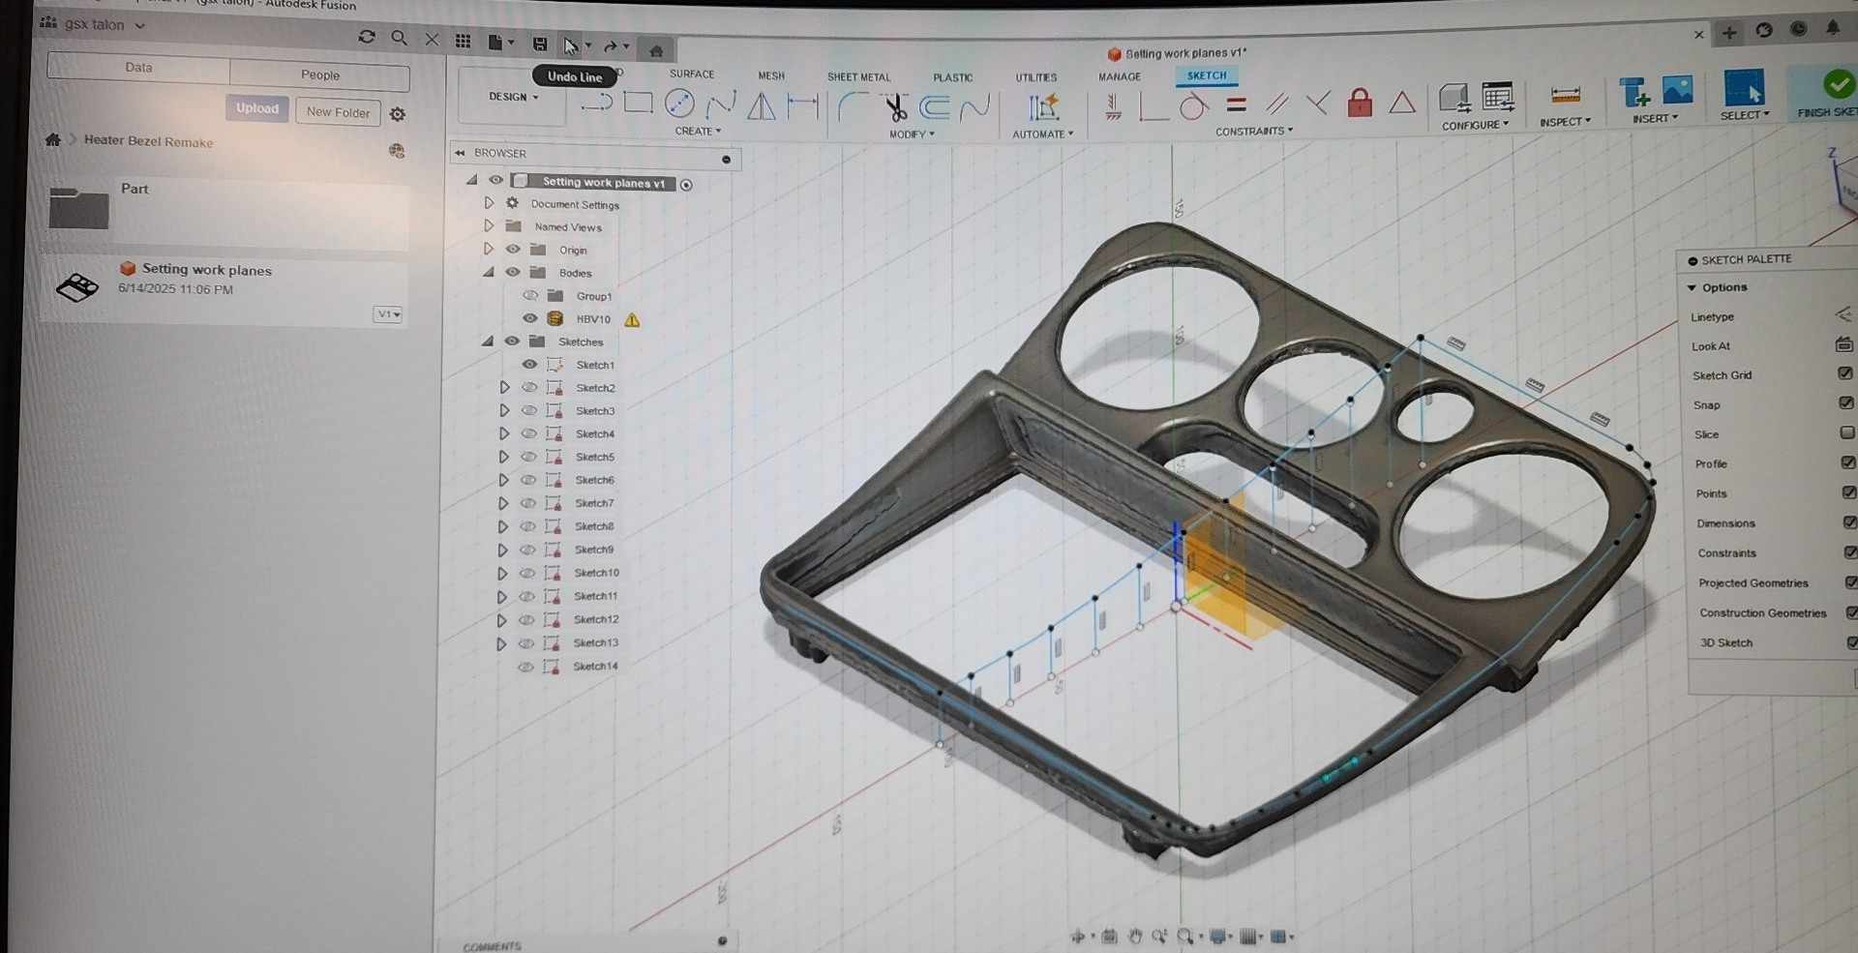The width and height of the screenshot is (1858, 953).
Task: Toggle the Points checkbox
Action: tap(1848, 492)
